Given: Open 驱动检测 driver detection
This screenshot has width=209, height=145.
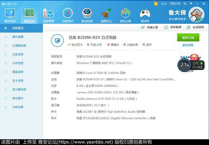Looking at the screenshot, I should 87,15.
